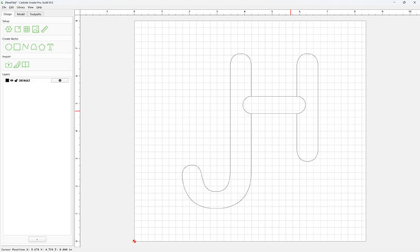Screen dimensions: 420x252
Task: Switch to the Toolpaths tab
Action: pos(35,14)
